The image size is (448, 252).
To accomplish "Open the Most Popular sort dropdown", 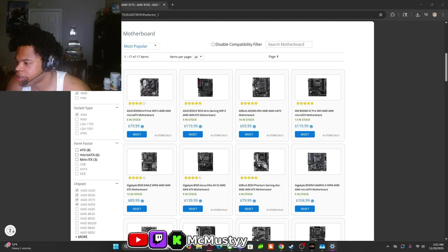I will (141, 46).
